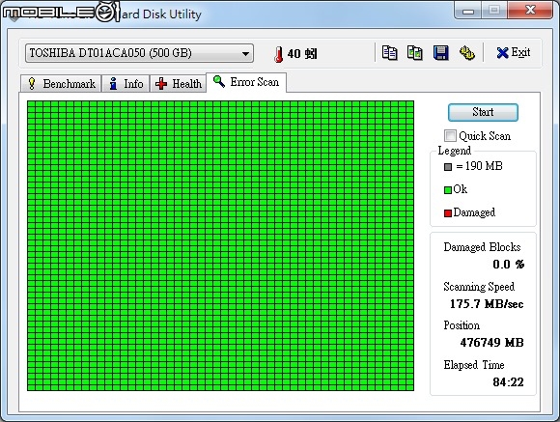Open the options wrench icon
Image resolution: width=560 pixels, height=422 pixels.
coord(466,53)
